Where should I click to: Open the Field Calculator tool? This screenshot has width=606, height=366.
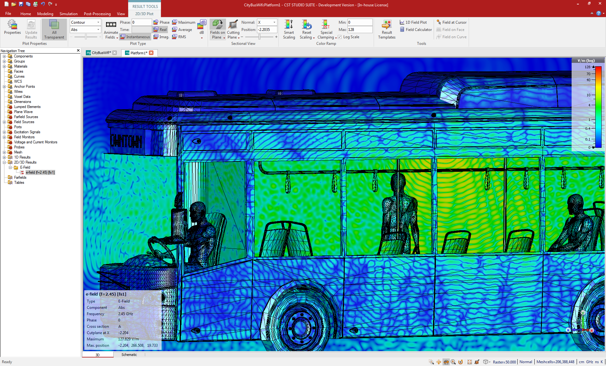tap(416, 29)
